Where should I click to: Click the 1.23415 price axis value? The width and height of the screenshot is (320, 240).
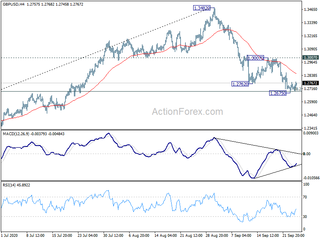coord(311,128)
